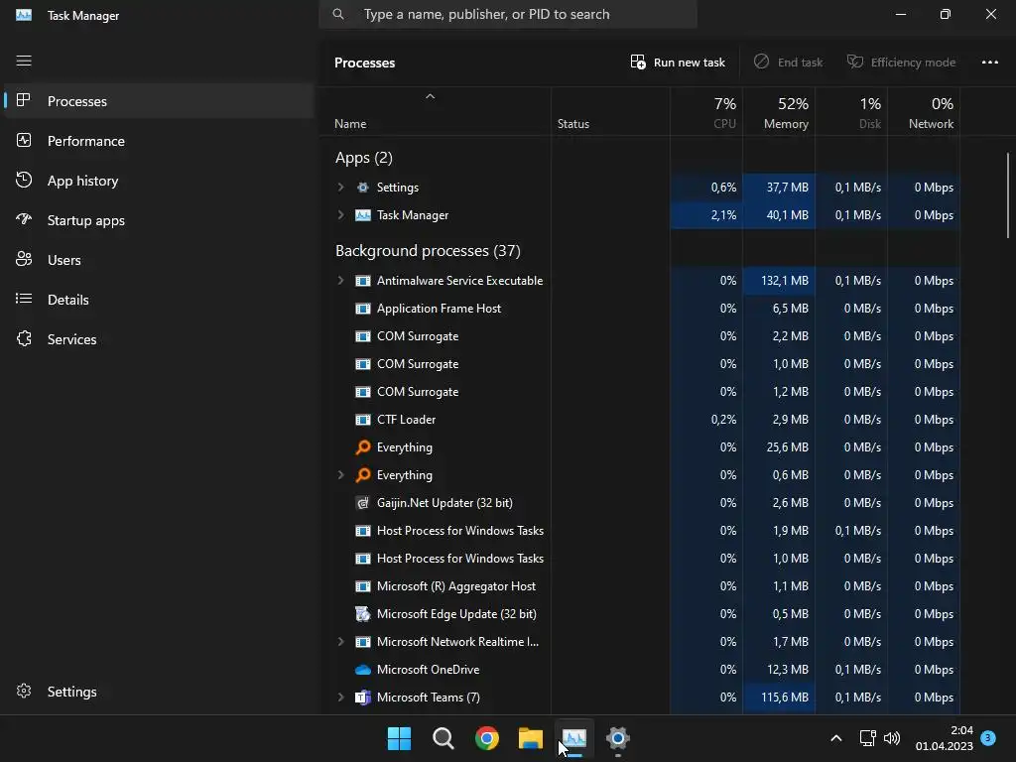Sort by the Status column header
This screenshot has height=762, width=1016.
coord(610,113)
